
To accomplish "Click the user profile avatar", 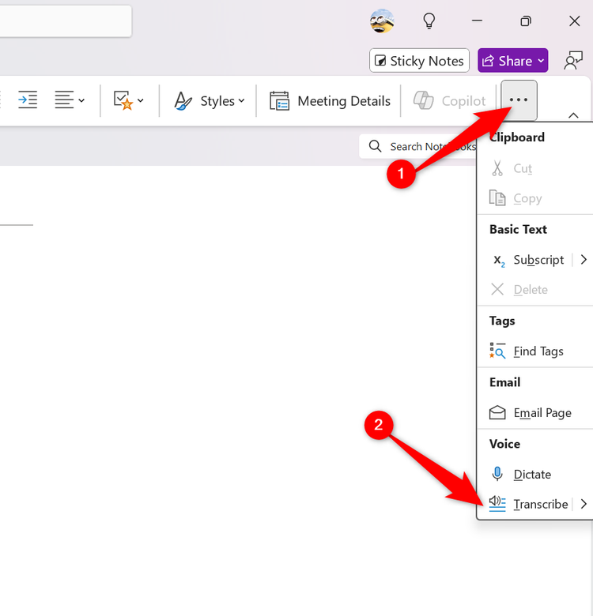I will coord(382,21).
